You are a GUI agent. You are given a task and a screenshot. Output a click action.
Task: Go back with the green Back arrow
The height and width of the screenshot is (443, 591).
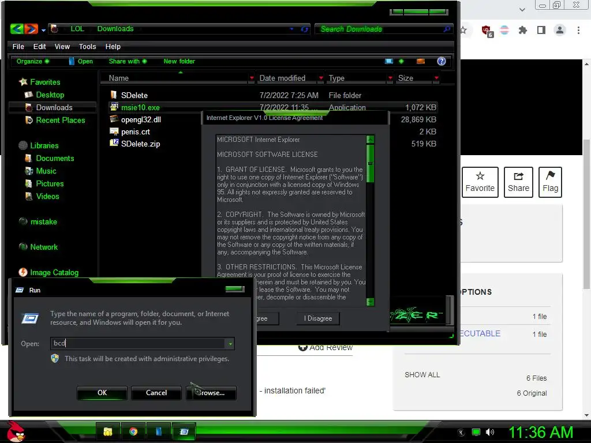17,29
